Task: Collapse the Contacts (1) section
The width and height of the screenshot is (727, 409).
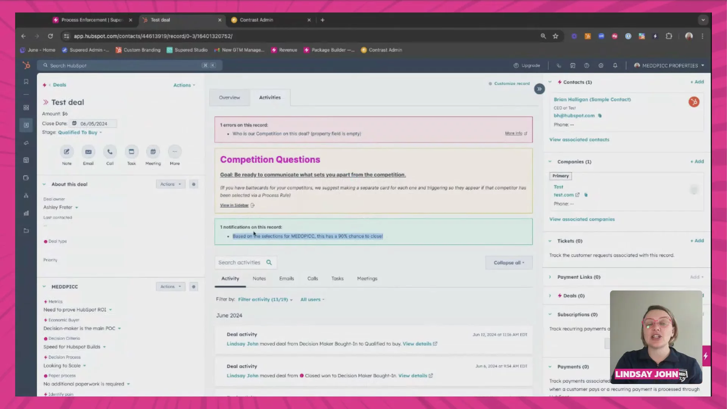Action: [550, 82]
